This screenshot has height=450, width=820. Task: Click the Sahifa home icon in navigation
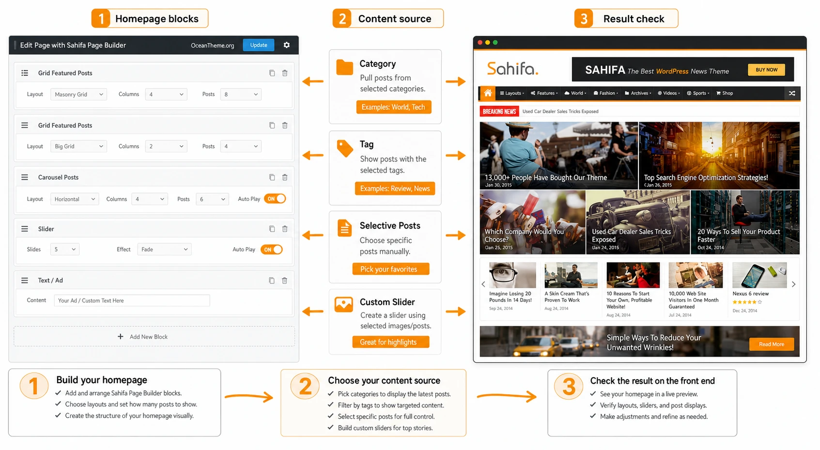click(x=488, y=93)
